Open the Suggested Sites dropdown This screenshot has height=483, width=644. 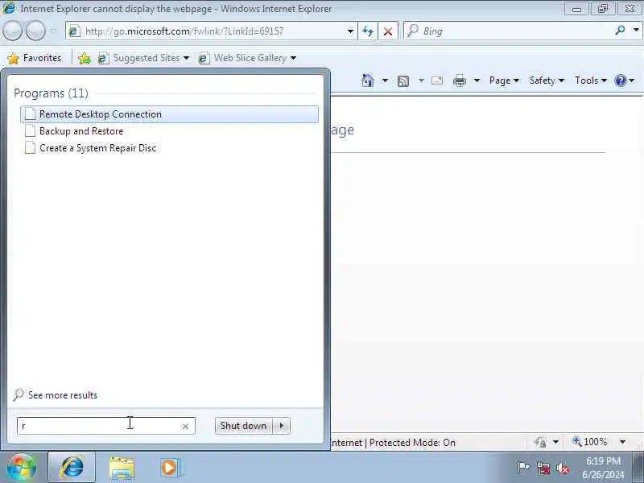[x=144, y=58]
